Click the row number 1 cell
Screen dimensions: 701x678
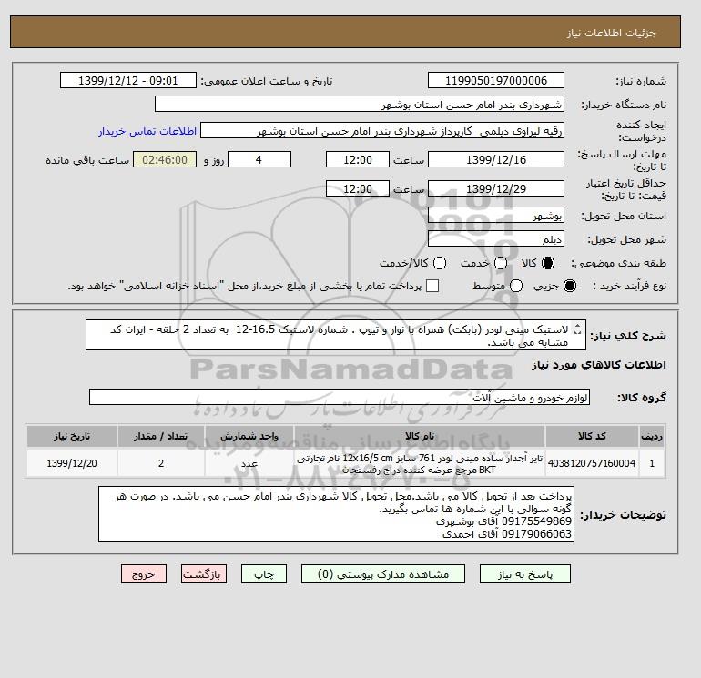pos(652,463)
